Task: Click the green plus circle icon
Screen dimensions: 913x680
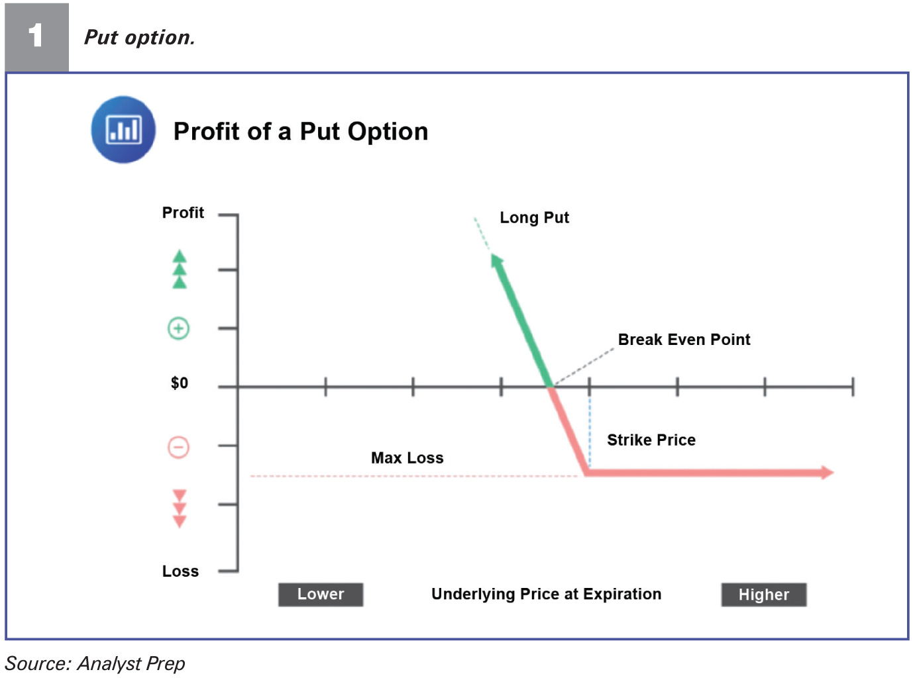Action: 178,328
